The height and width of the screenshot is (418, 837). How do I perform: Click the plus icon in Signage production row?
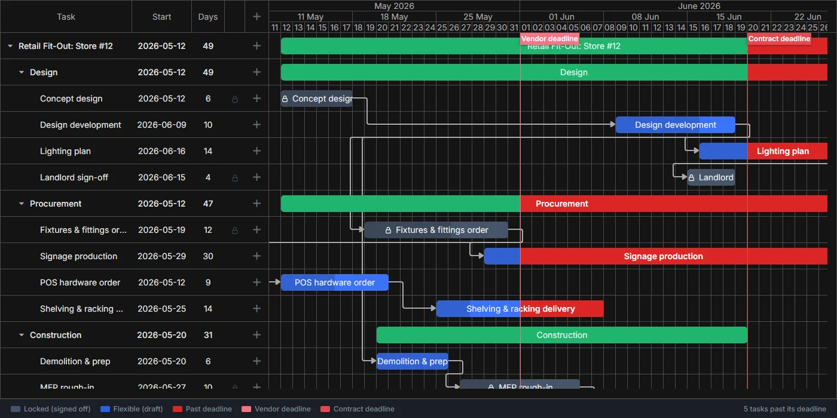click(256, 256)
